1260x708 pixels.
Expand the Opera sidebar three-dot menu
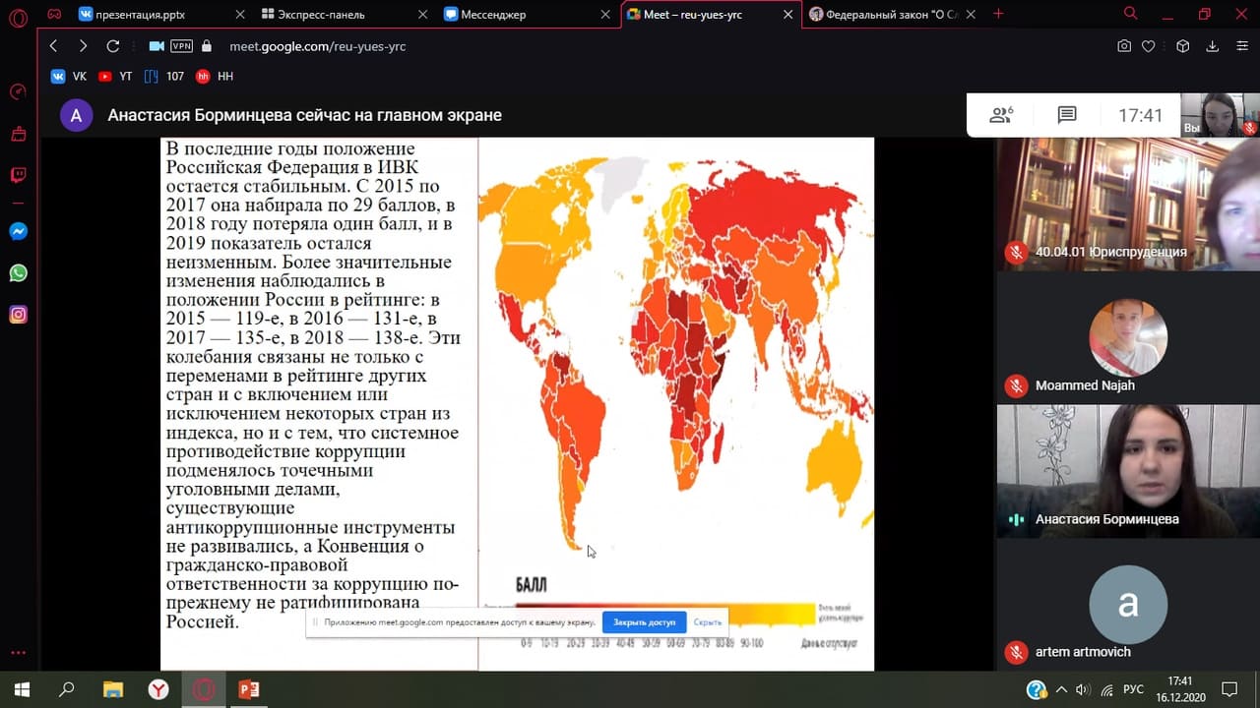(18, 652)
